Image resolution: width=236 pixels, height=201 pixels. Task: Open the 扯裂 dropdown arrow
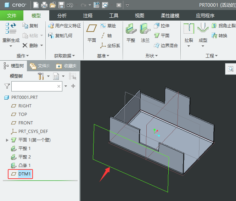point(189,46)
